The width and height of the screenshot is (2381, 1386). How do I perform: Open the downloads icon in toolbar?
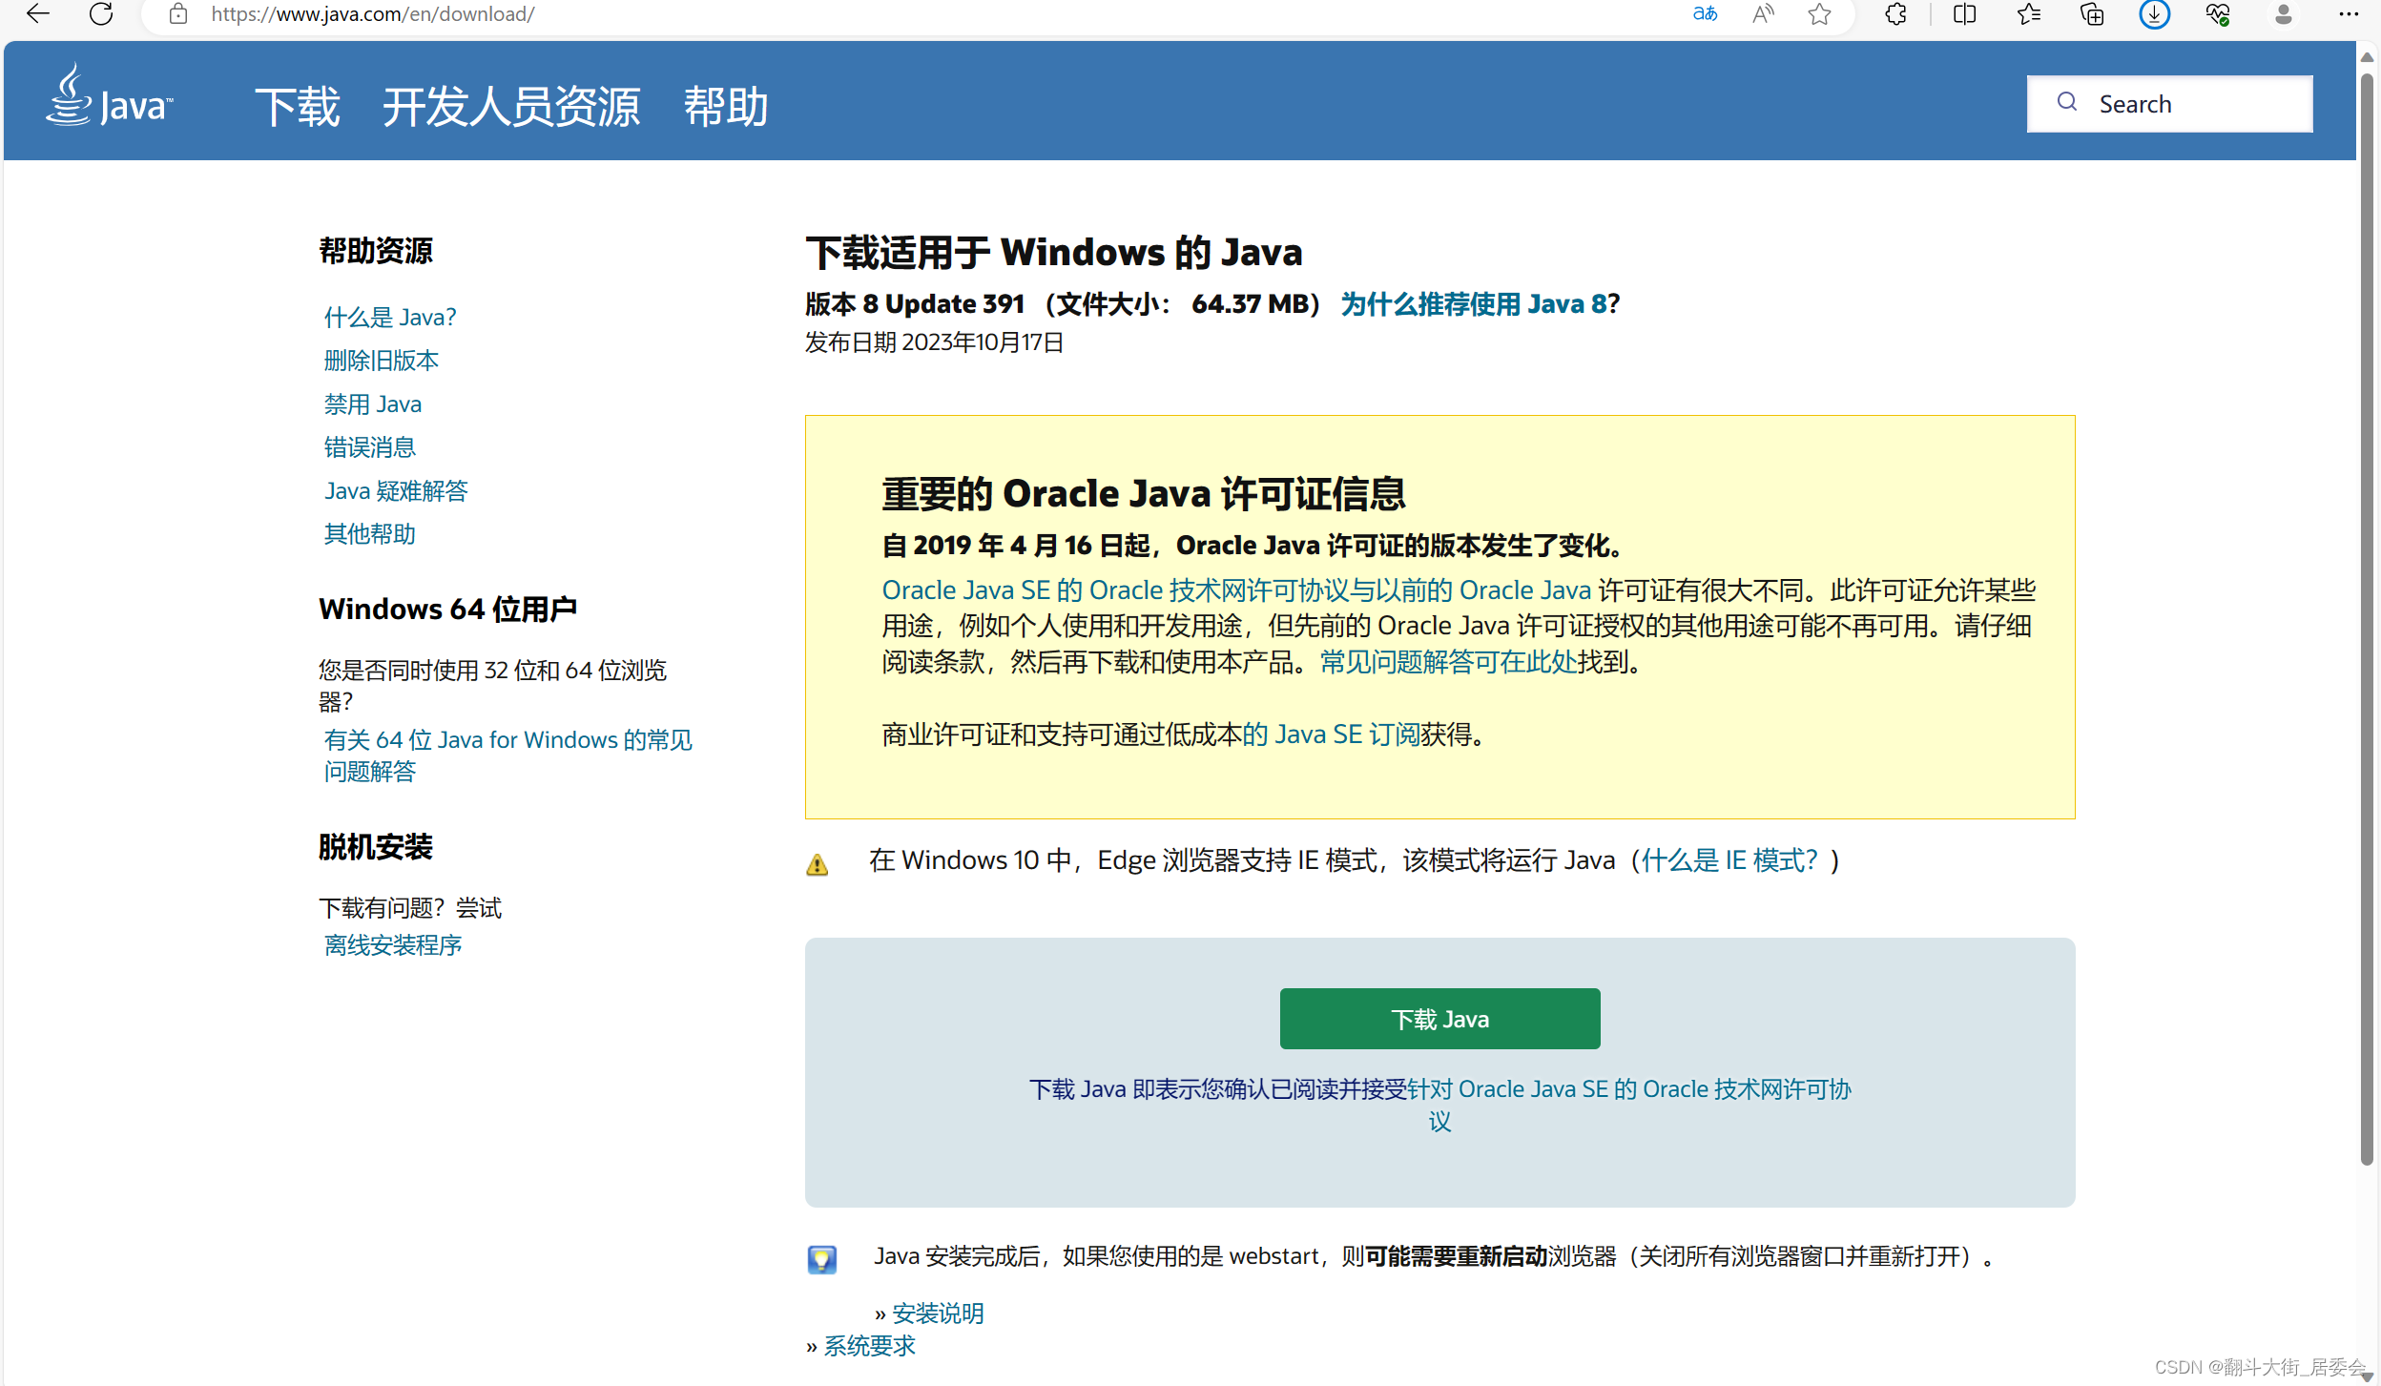click(2154, 14)
